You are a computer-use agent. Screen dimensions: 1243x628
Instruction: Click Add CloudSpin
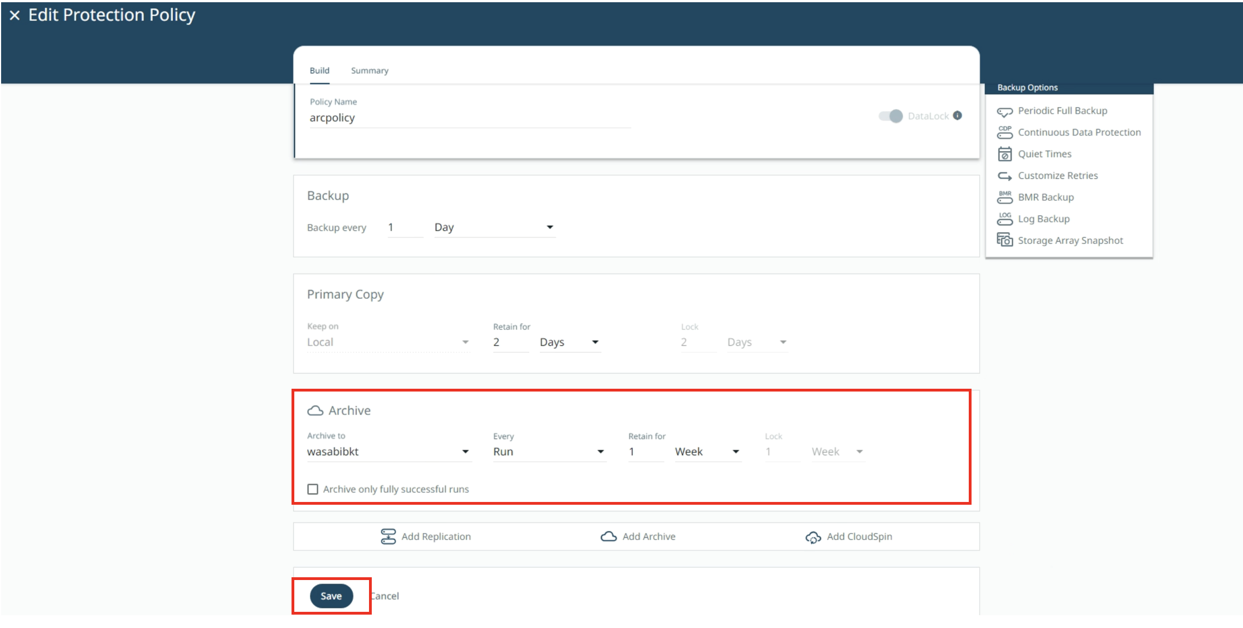coord(849,537)
